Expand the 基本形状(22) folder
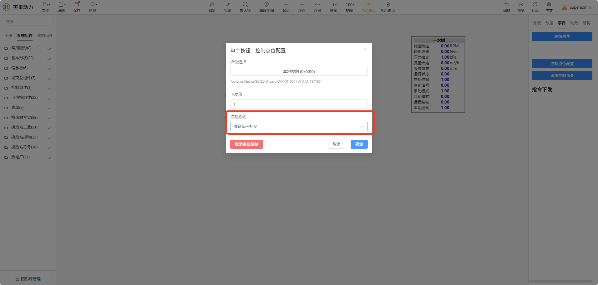The image size is (598, 285). (x=28, y=58)
